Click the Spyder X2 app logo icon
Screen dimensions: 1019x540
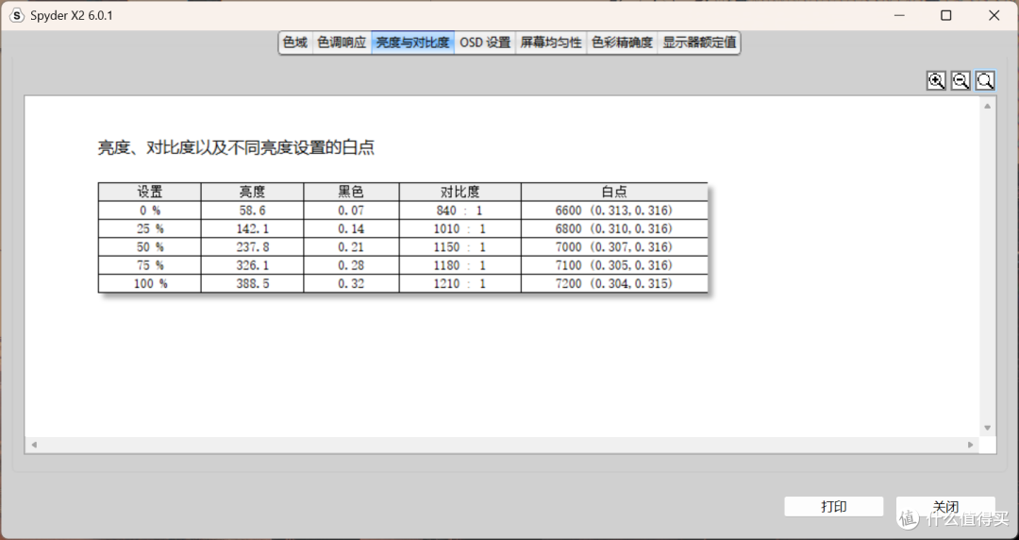(x=18, y=16)
